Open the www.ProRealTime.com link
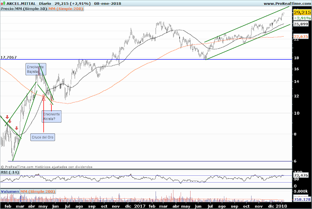Viewport: 312px width, 209px height. click(287, 3)
